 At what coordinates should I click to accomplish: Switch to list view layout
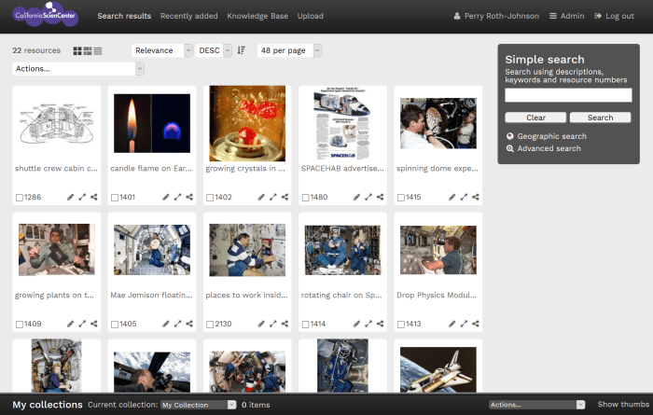click(98, 50)
